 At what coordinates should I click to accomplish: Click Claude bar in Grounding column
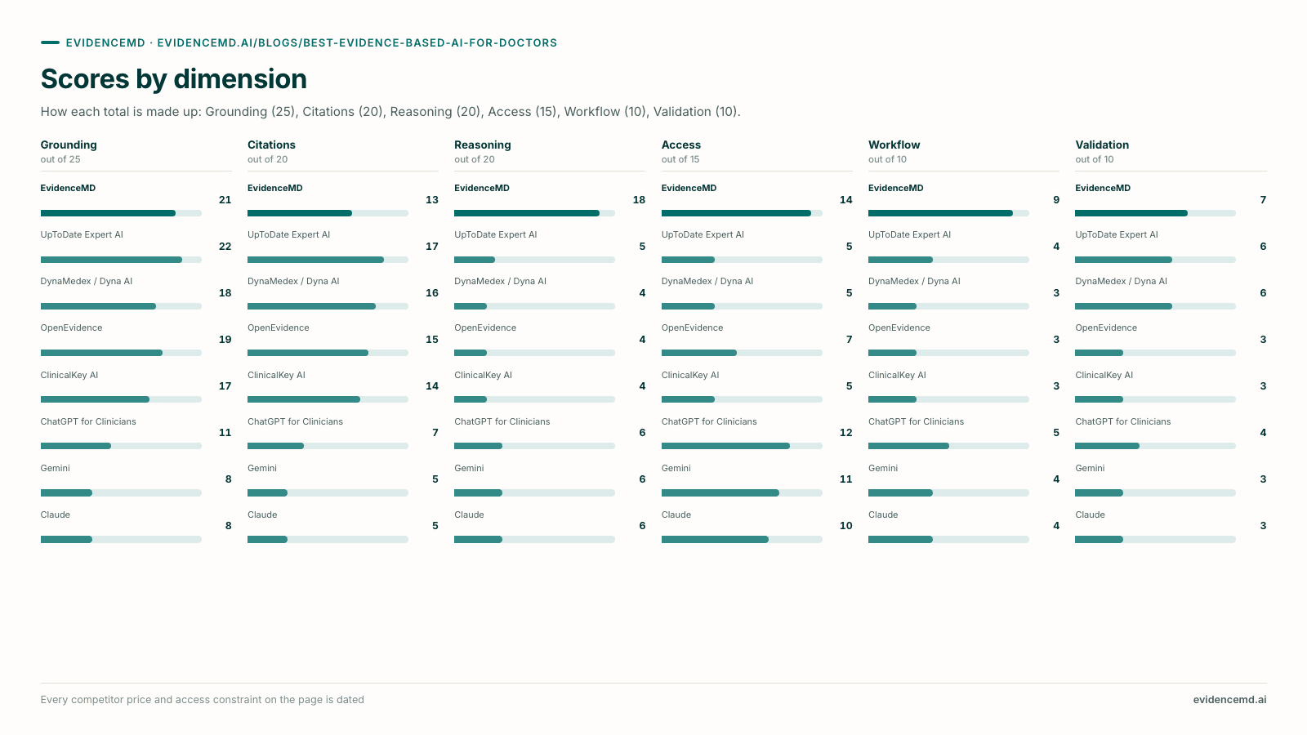tap(121, 539)
